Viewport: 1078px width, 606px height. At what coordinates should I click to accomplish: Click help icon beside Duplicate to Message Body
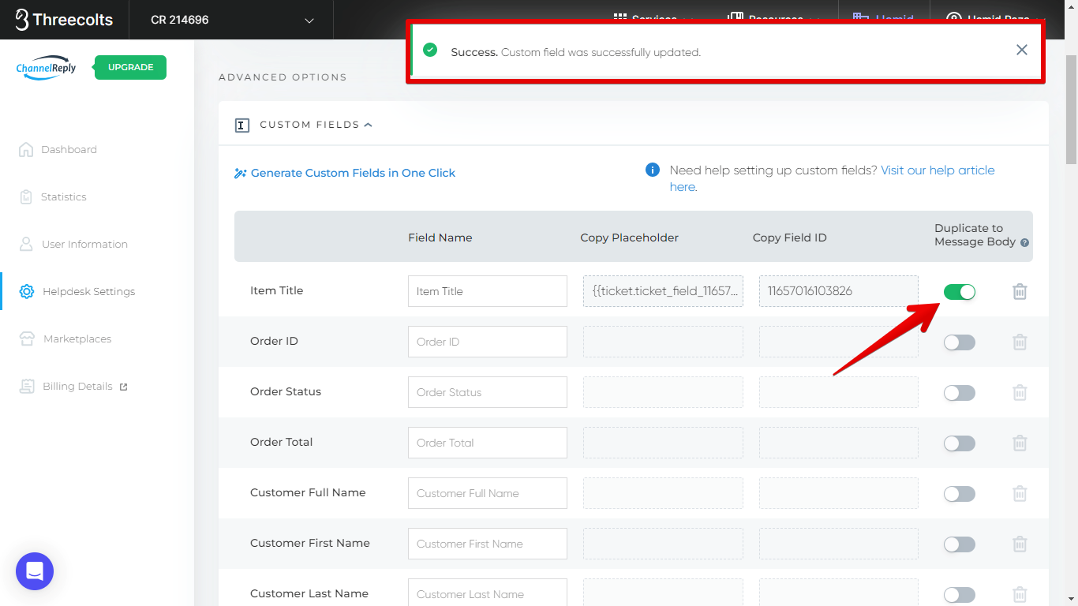click(1024, 243)
